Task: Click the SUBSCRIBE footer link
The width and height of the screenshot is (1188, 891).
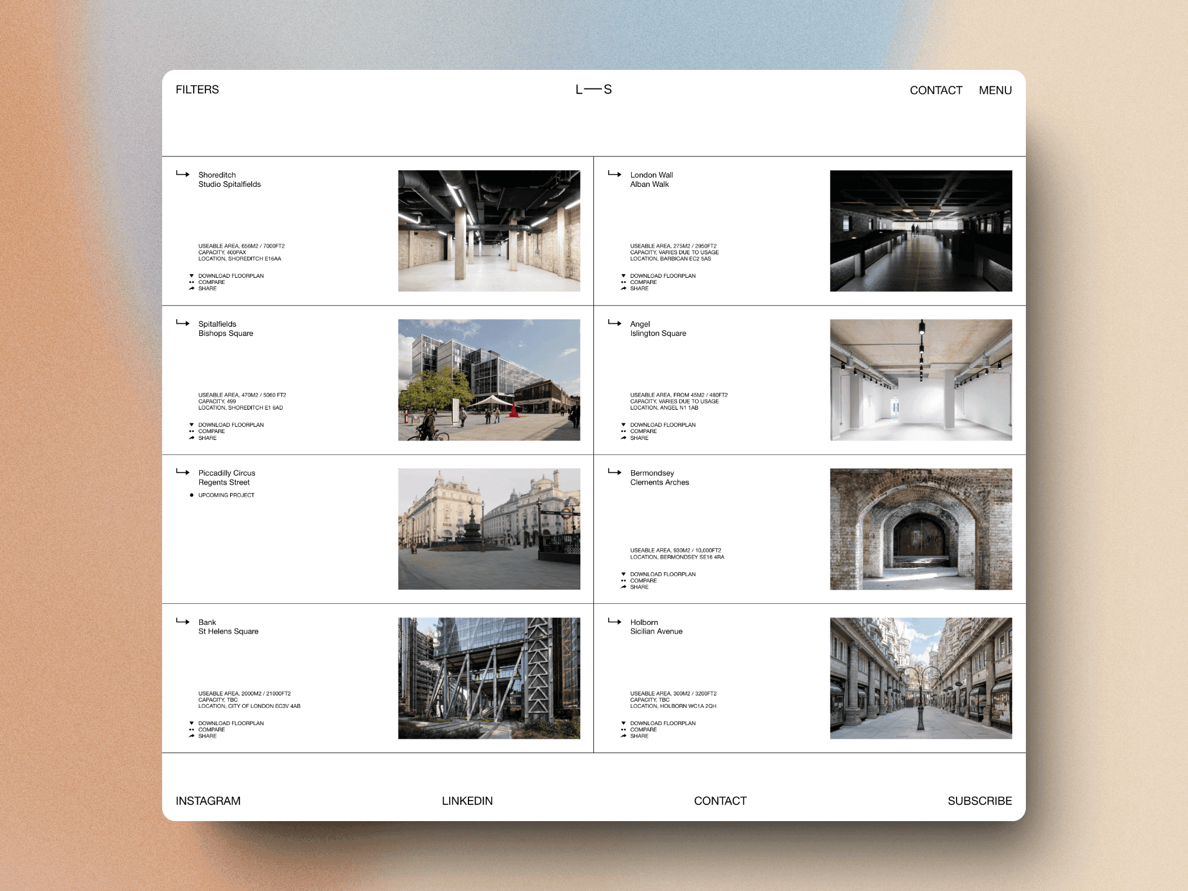Action: click(x=979, y=801)
